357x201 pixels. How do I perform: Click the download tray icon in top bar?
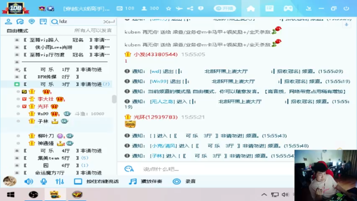coord(308,8)
